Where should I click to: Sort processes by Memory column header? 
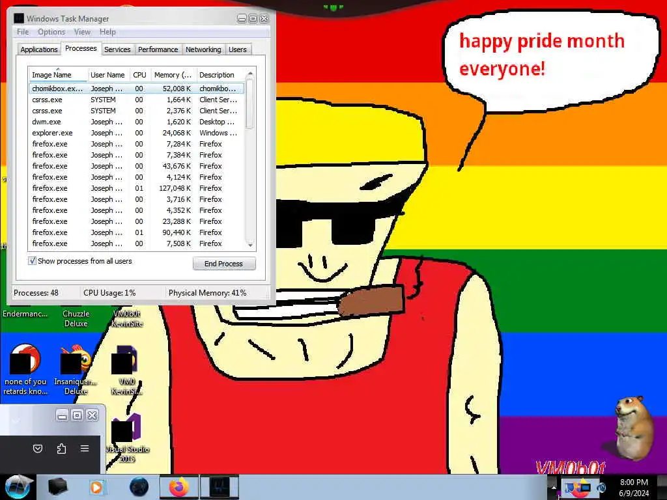tap(173, 75)
